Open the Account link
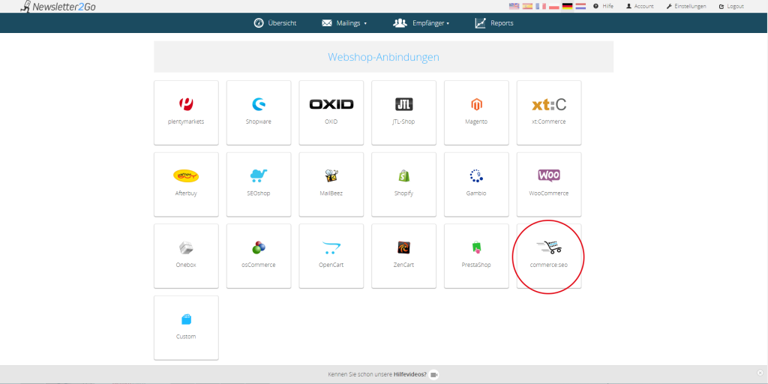The image size is (768, 384). (640, 6)
